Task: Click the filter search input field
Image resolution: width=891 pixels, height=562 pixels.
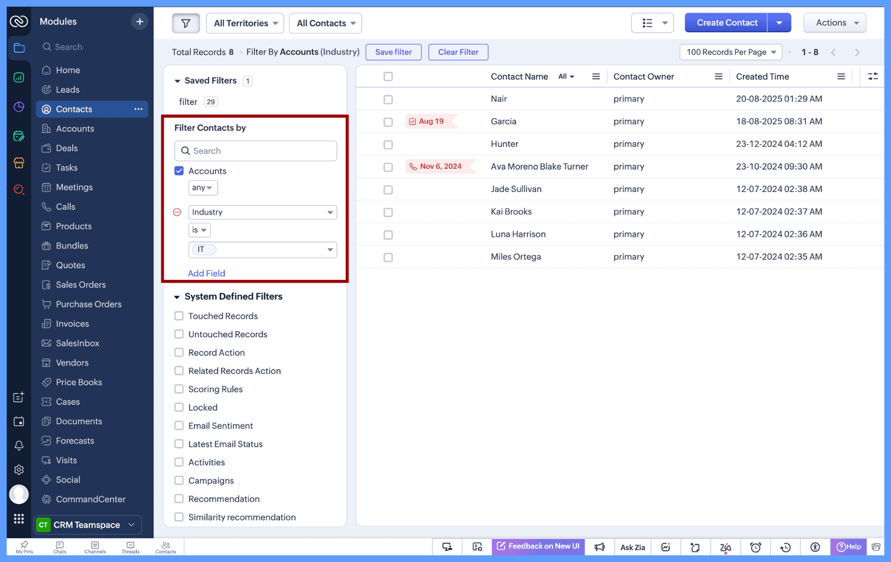Action: 256,151
